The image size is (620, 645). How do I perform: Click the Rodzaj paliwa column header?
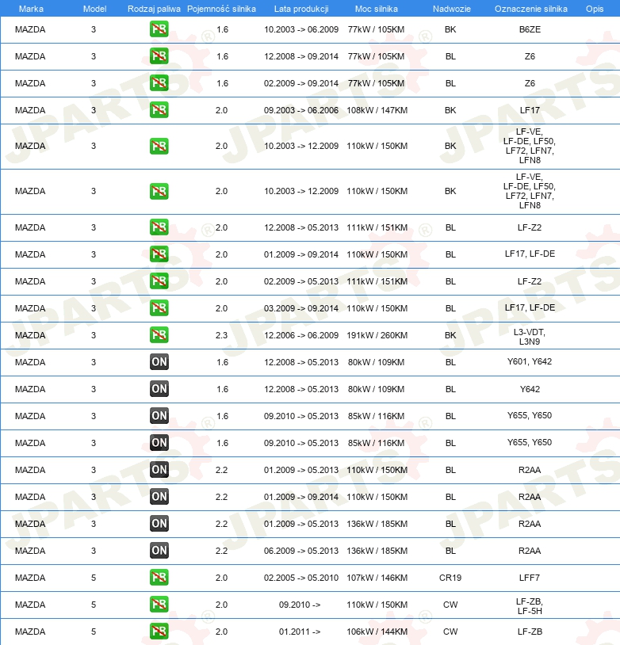(x=154, y=8)
